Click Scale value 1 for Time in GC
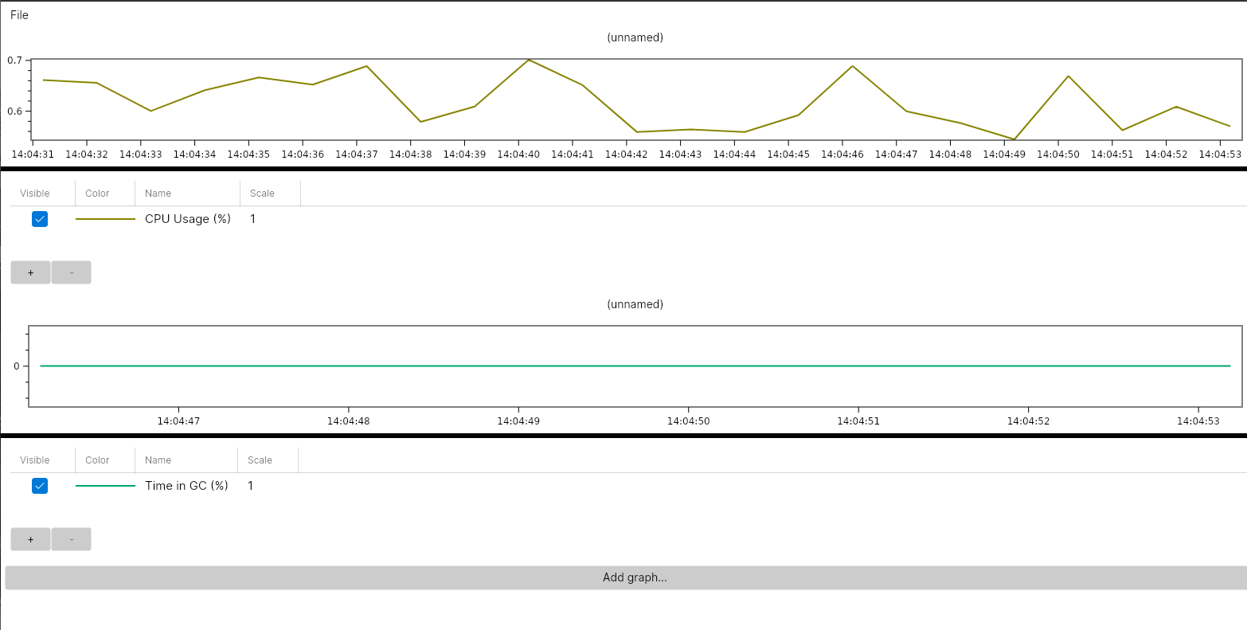The height and width of the screenshot is (630, 1247). 251,486
